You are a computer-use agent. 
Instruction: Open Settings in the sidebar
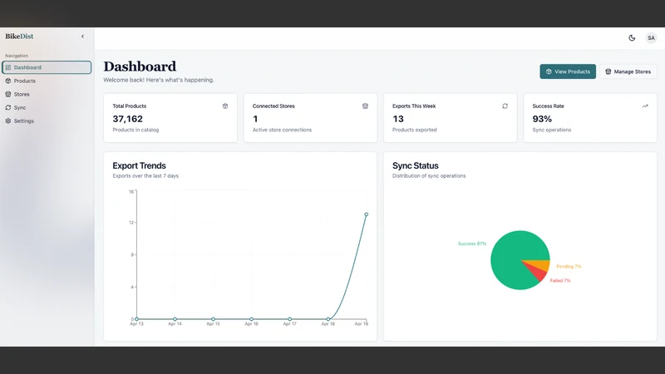click(x=47, y=121)
